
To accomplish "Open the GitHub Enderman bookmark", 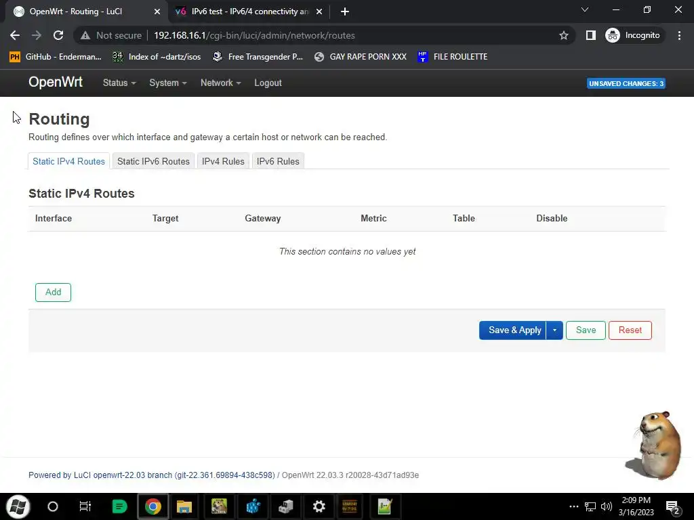I will point(56,57).
